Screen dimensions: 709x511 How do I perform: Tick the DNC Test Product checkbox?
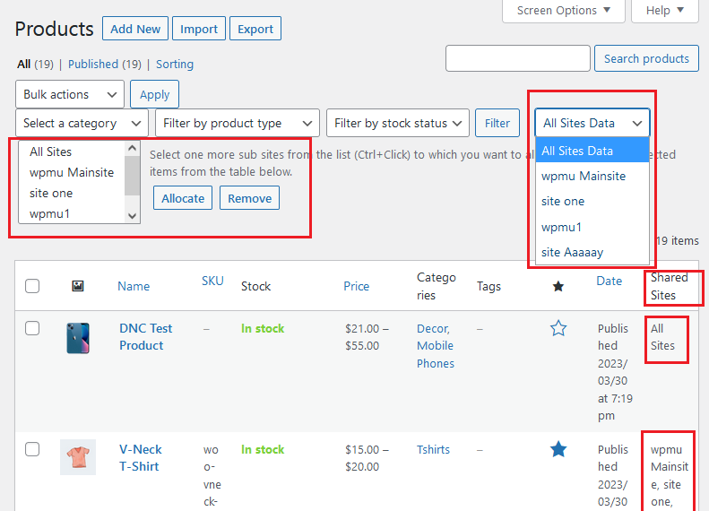[x=32, y=329]
